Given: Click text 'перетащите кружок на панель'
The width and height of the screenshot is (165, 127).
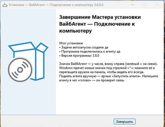Looking at the screenshot, I should tap(82, 72).
